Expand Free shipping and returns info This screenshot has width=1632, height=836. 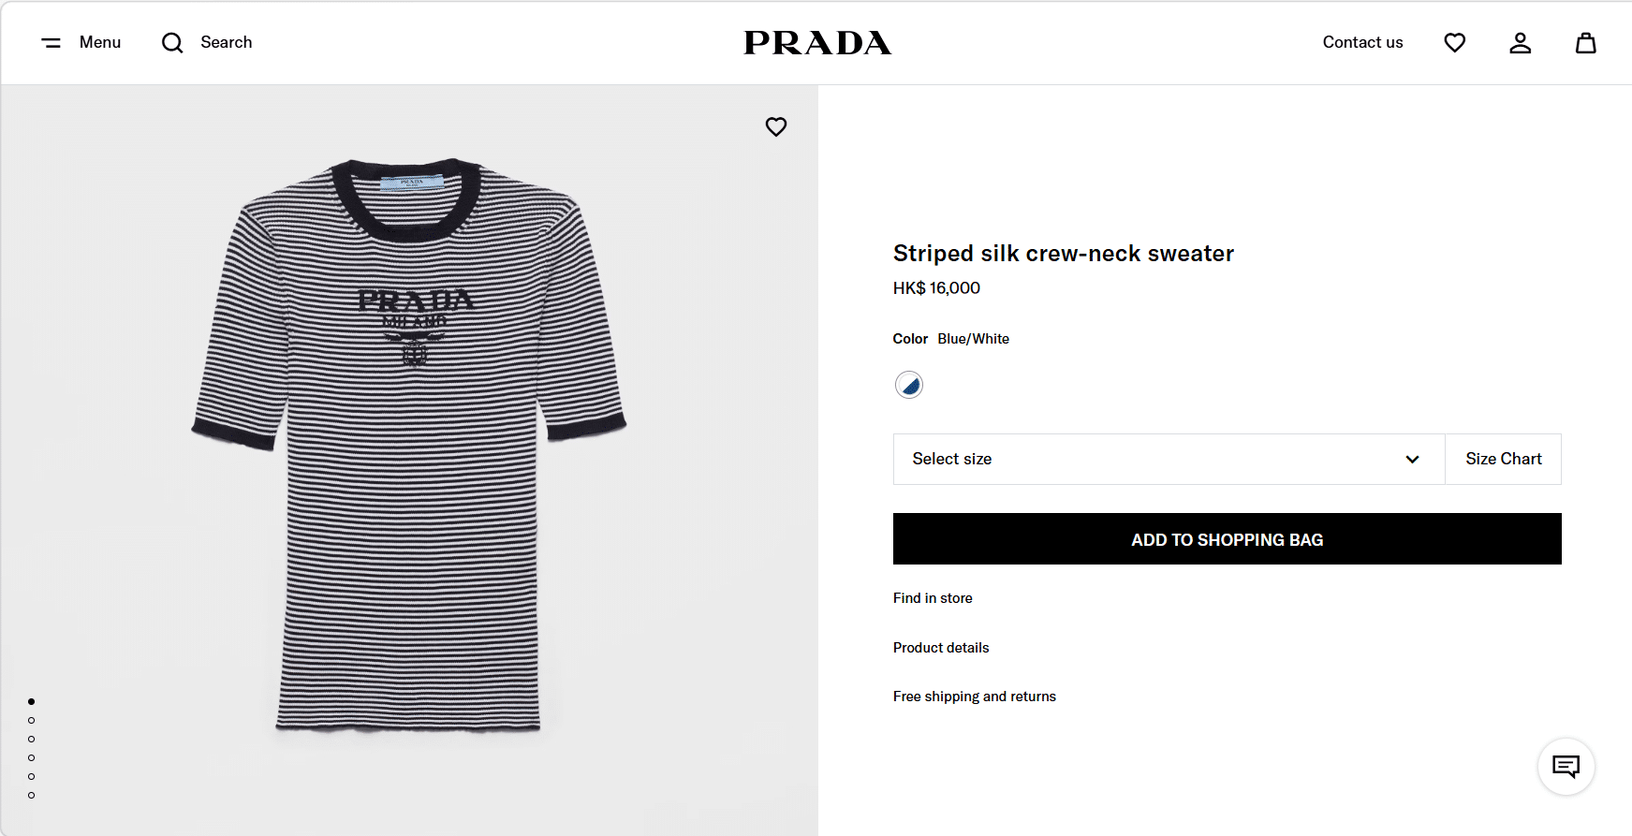(x=974, y=697)
